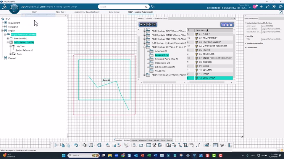Click the Update circular arrows icon
The image size is (284, 159).
point(99,145)
